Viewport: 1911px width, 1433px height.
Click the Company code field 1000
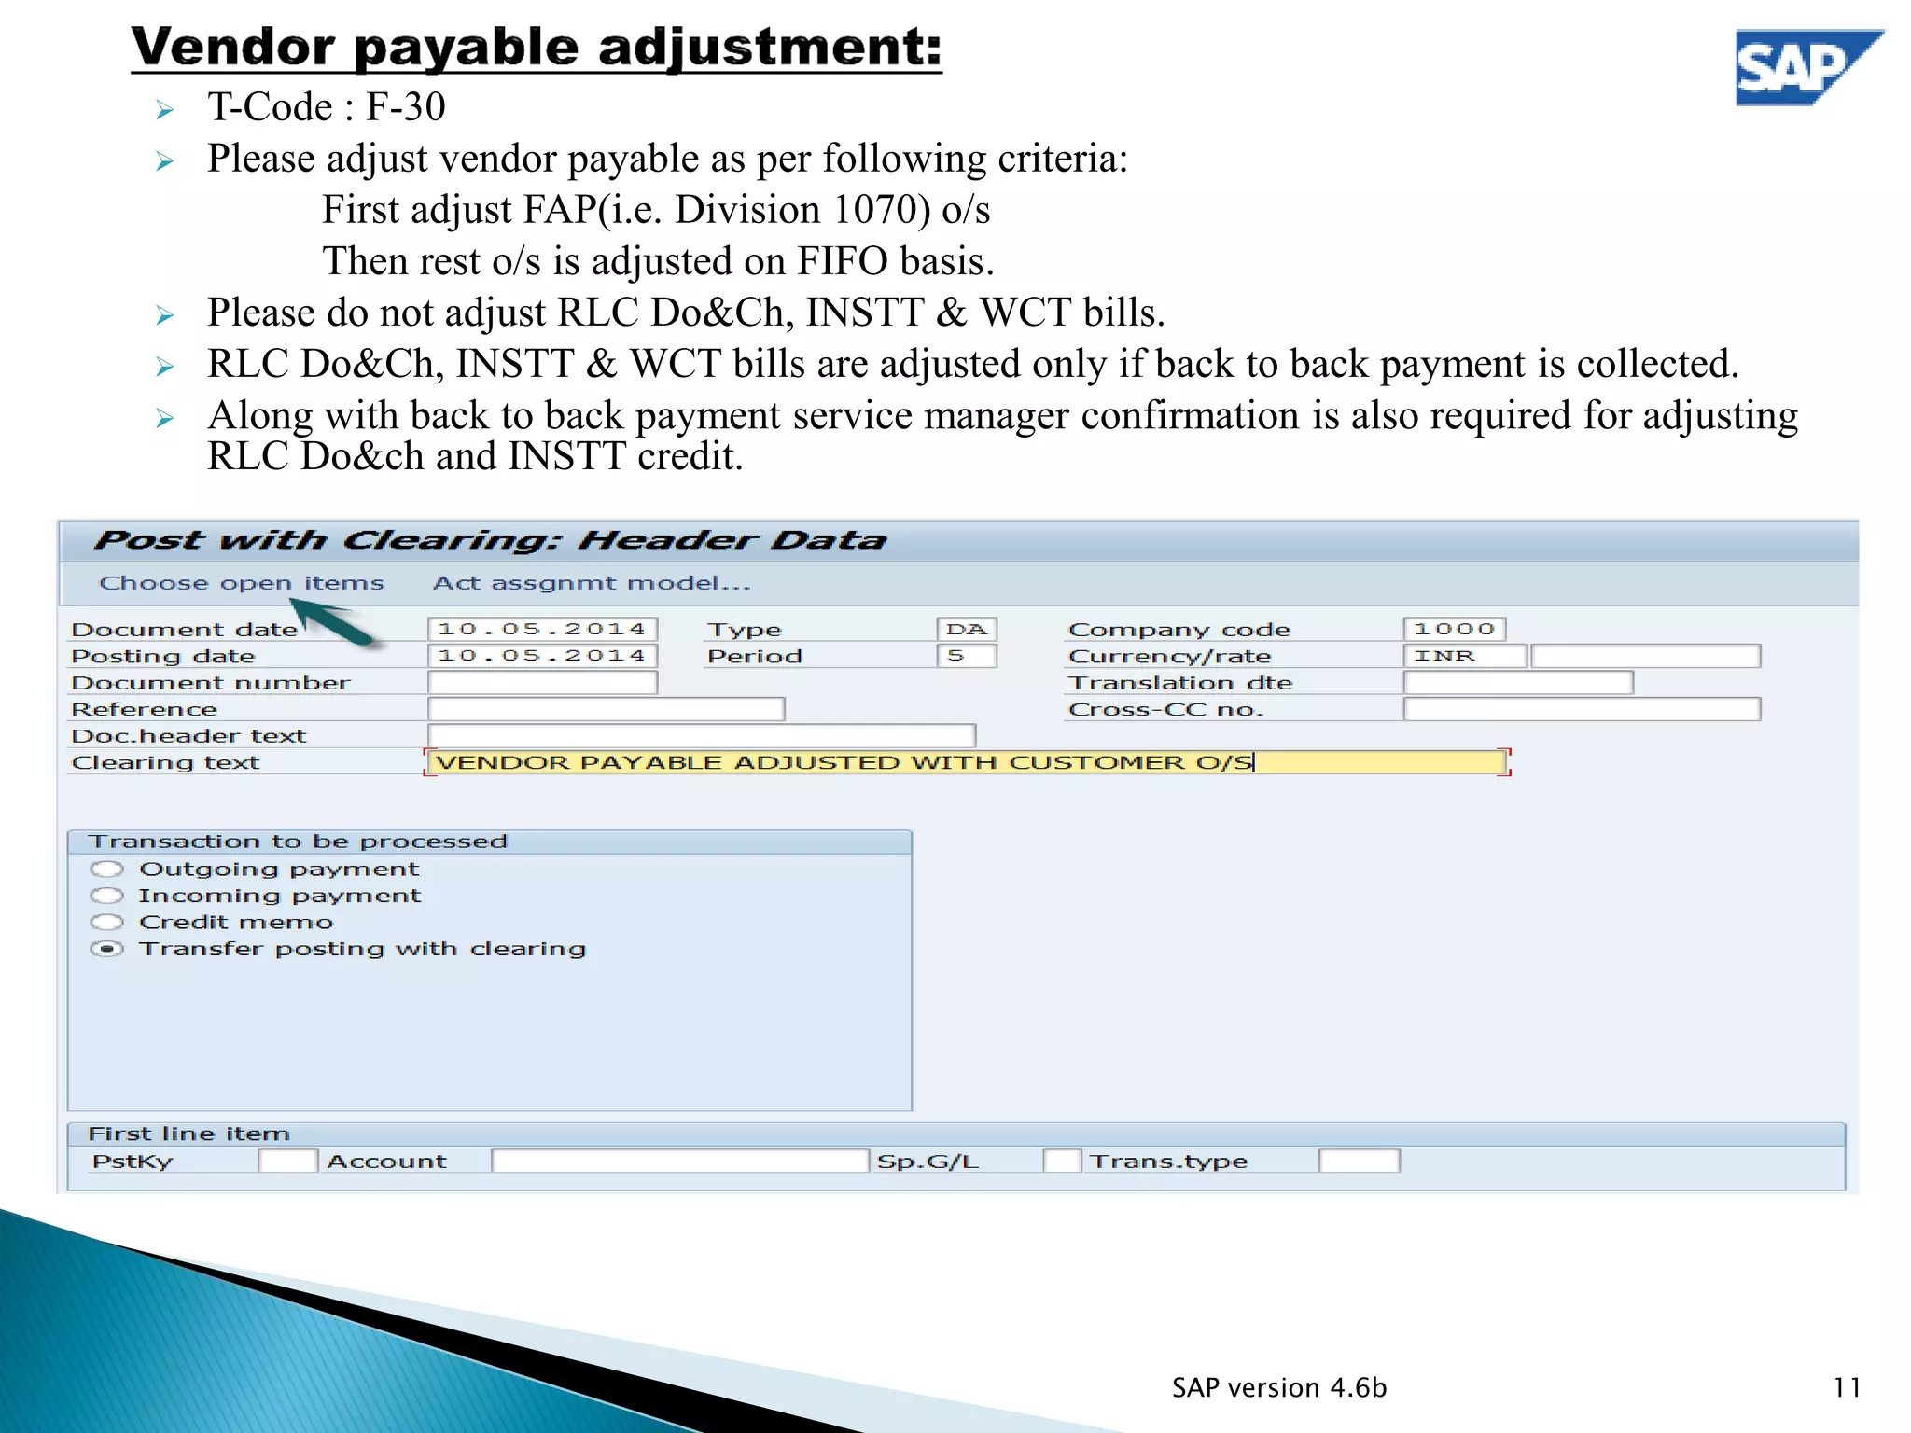[x=1455, y=630]
